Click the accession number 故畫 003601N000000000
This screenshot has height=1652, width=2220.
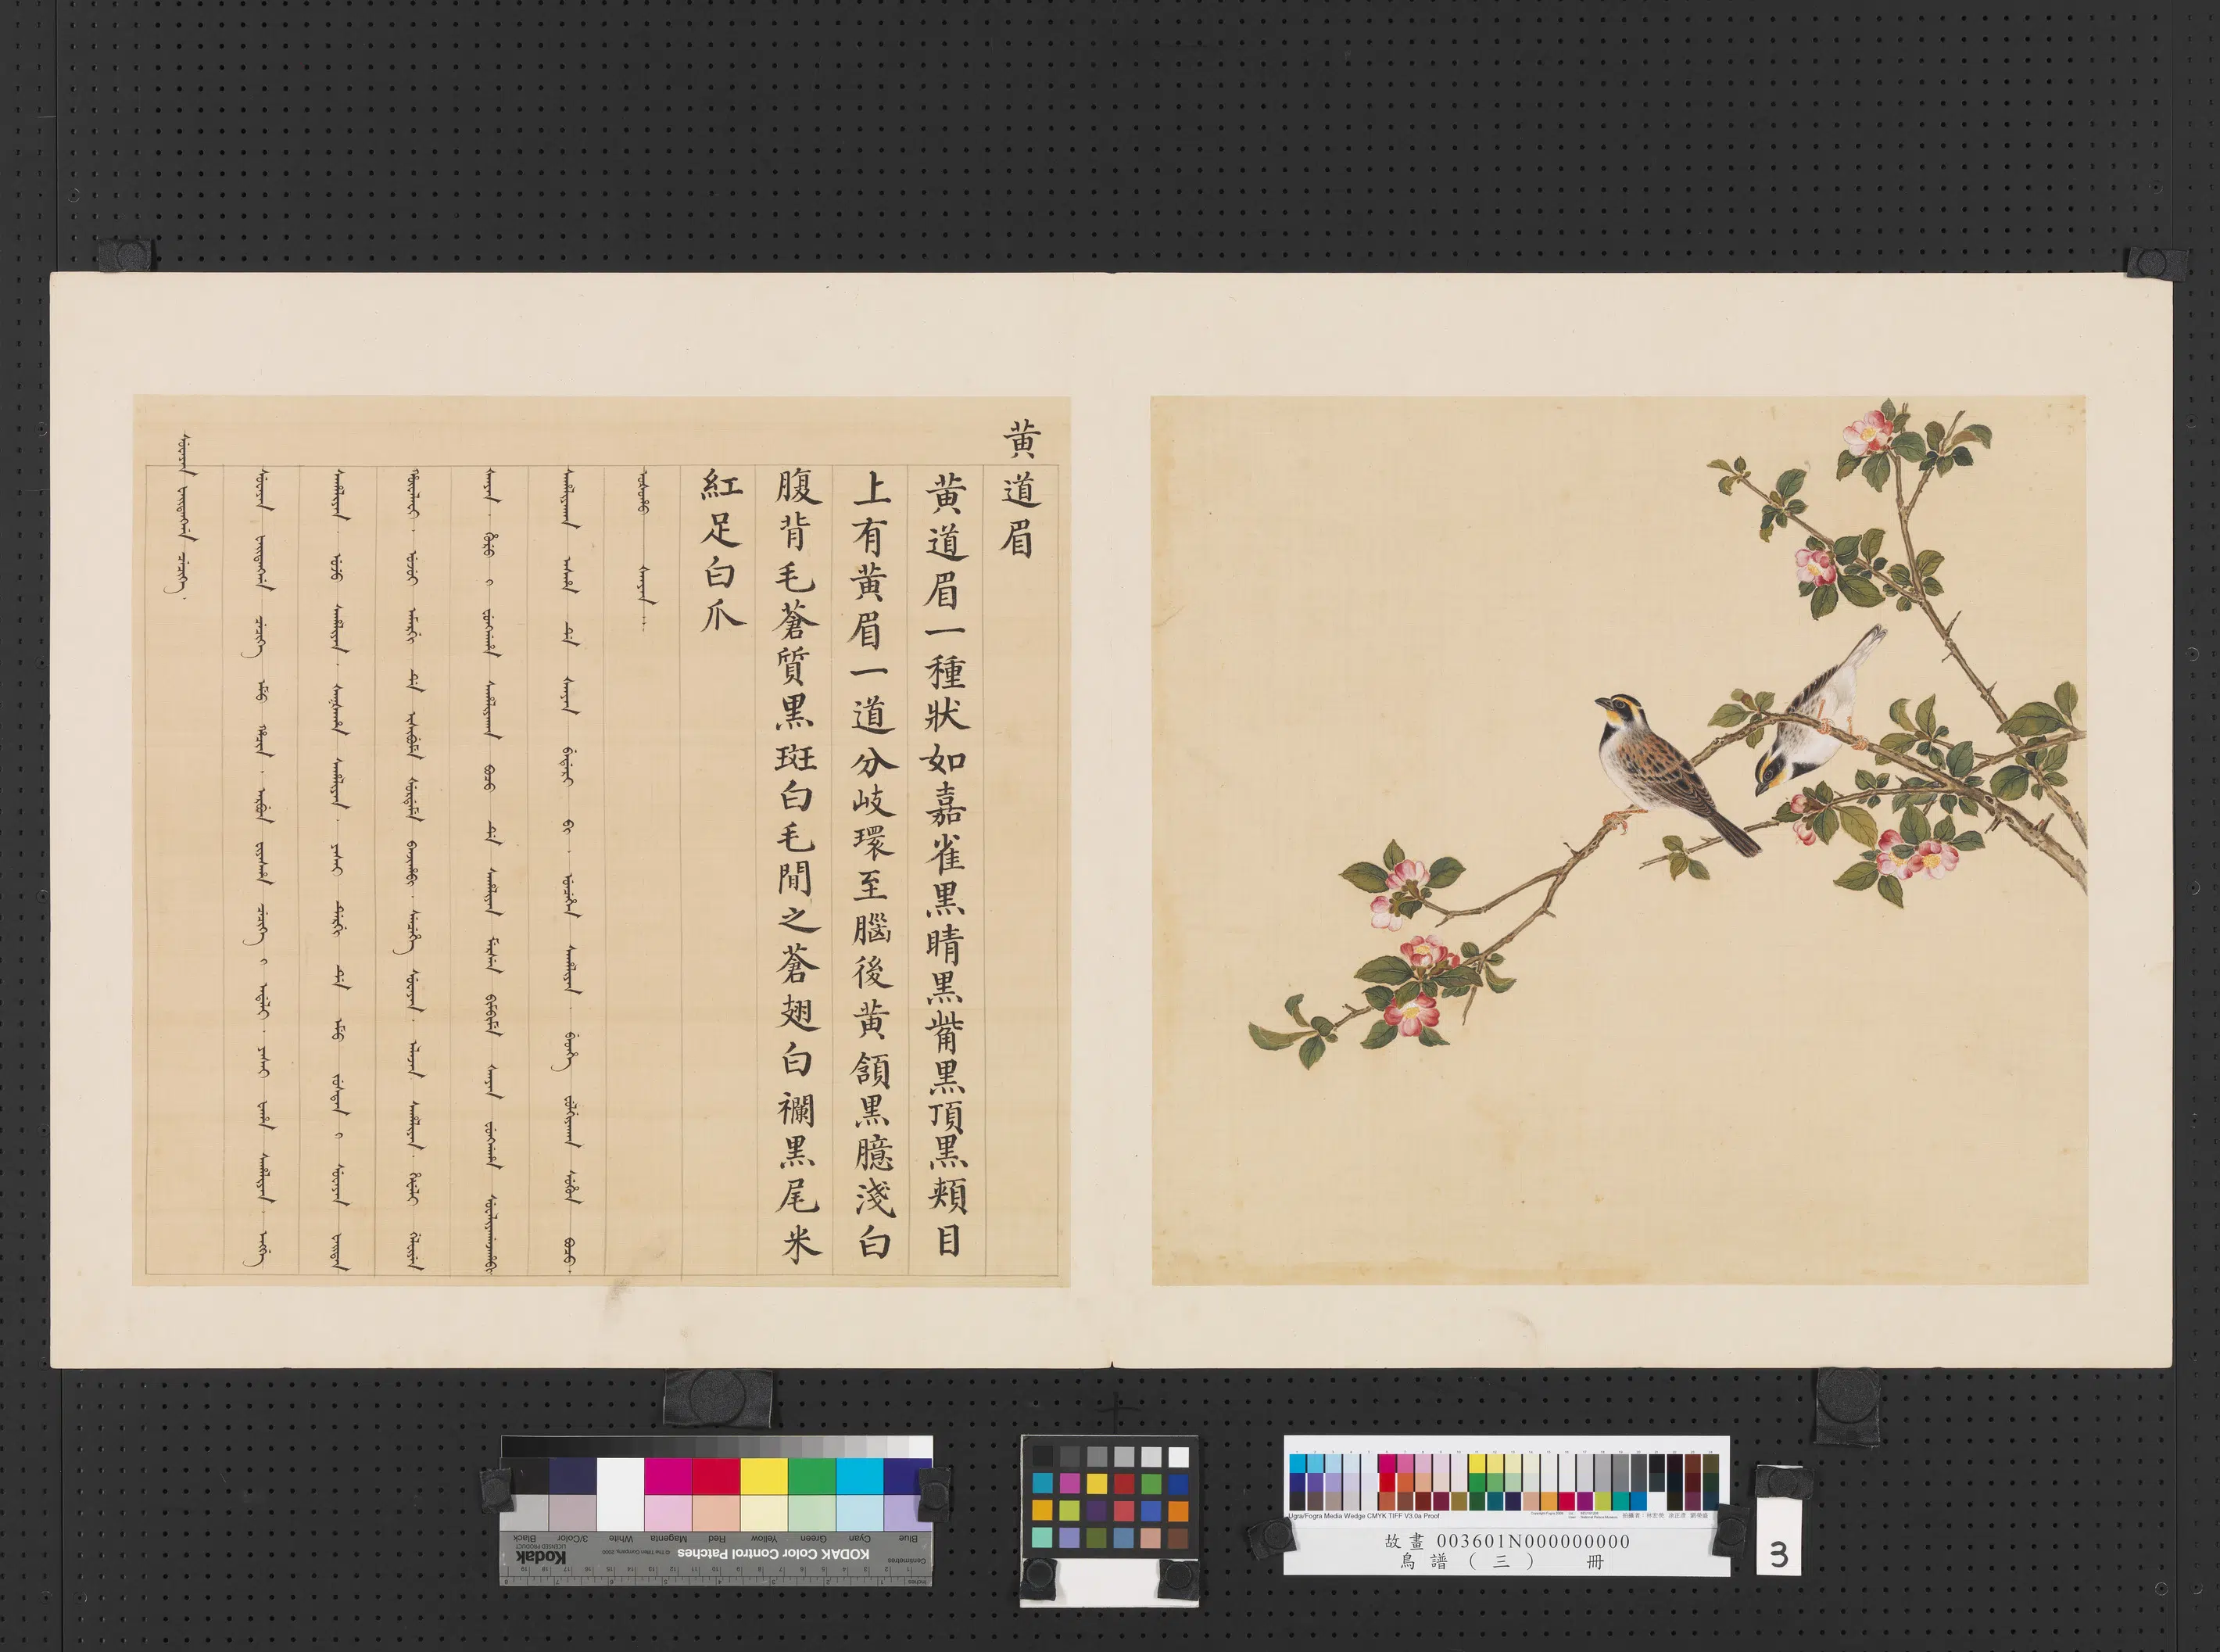[x=1507, y=1541]
